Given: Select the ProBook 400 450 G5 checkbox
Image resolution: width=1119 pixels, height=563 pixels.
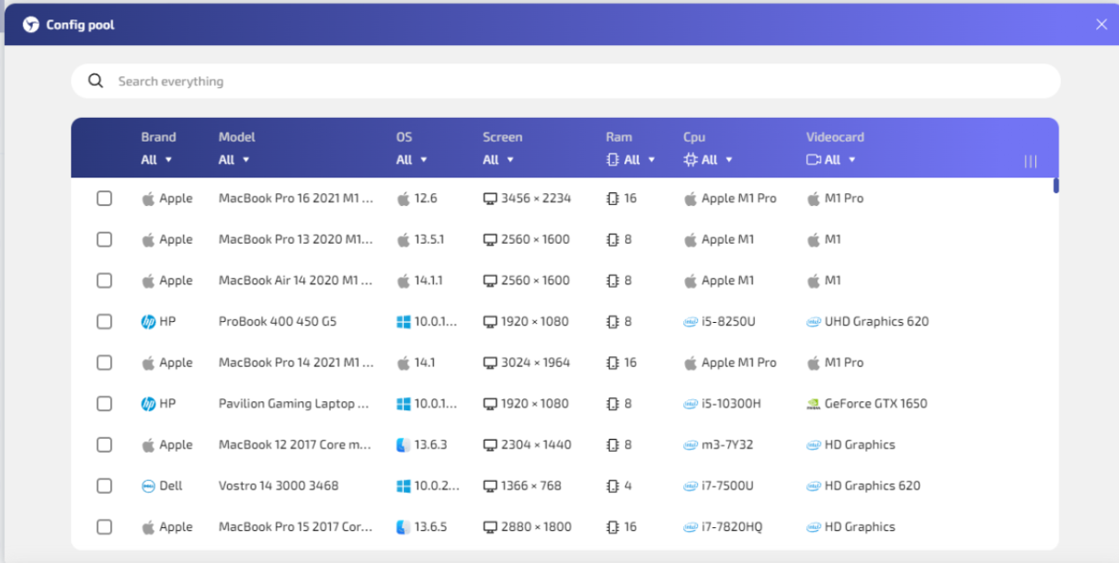Looking at the screenshot, I should point(105,322).
